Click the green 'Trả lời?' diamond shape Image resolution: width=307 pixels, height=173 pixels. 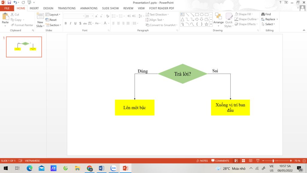[x=183, y=74]
